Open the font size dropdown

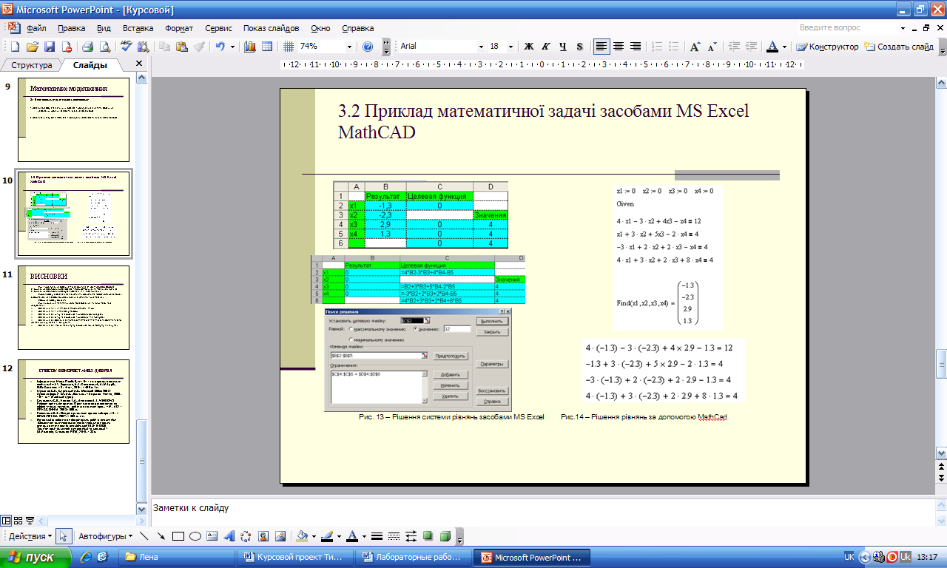coord(510,47)
